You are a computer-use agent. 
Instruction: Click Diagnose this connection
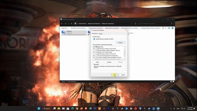[95, 28]
